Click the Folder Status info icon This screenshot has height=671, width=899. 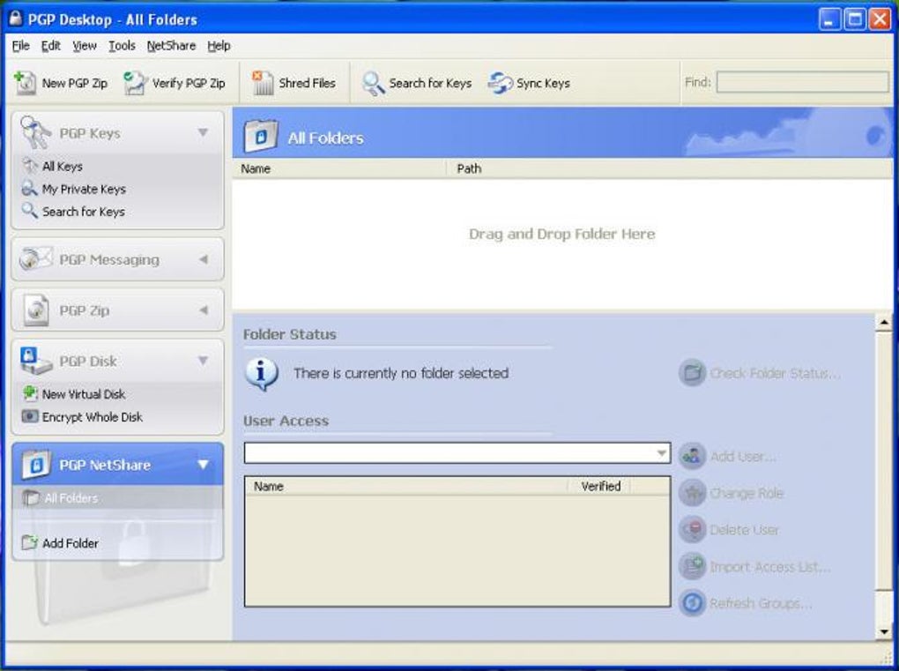pyautogui.click(x=262, y=374)
